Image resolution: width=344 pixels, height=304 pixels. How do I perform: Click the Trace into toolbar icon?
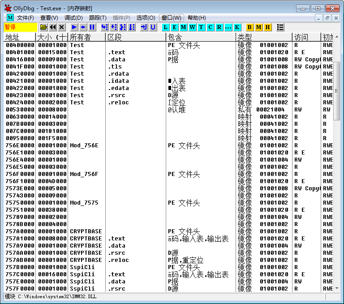click(123, 27)
